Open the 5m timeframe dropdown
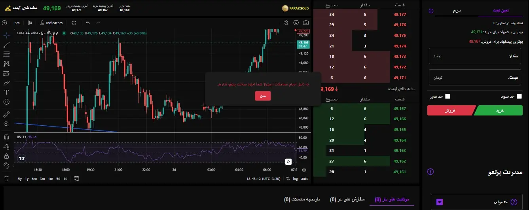This screenshot has width=529, height=210. 17,23
